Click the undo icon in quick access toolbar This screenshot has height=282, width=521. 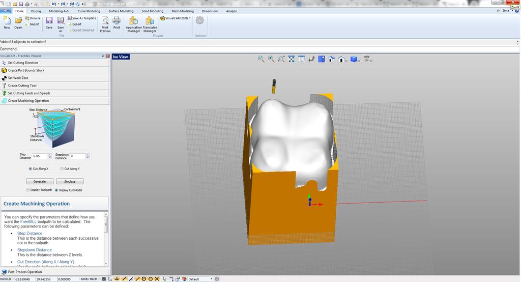click(54, 4)
